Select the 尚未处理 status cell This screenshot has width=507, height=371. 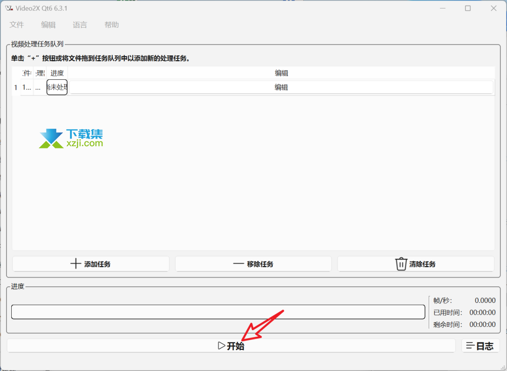tap(57, 87)
